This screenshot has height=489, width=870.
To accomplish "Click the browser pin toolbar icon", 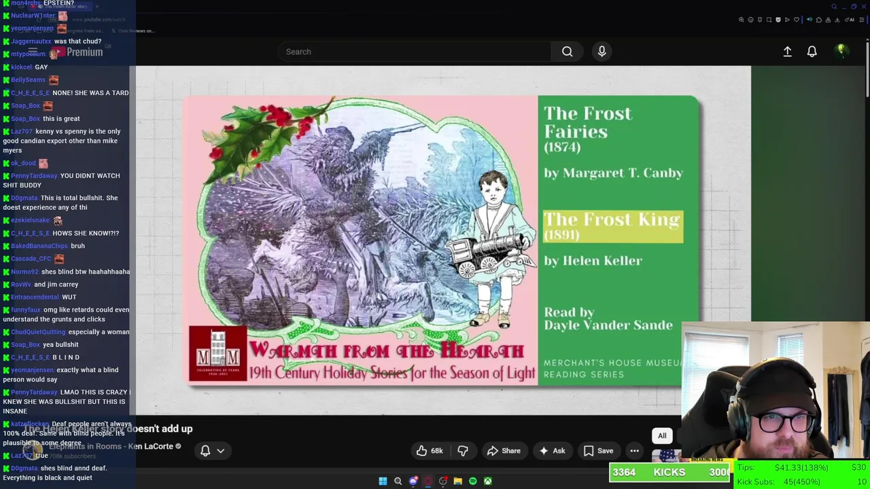I will [x=760, y=20].
